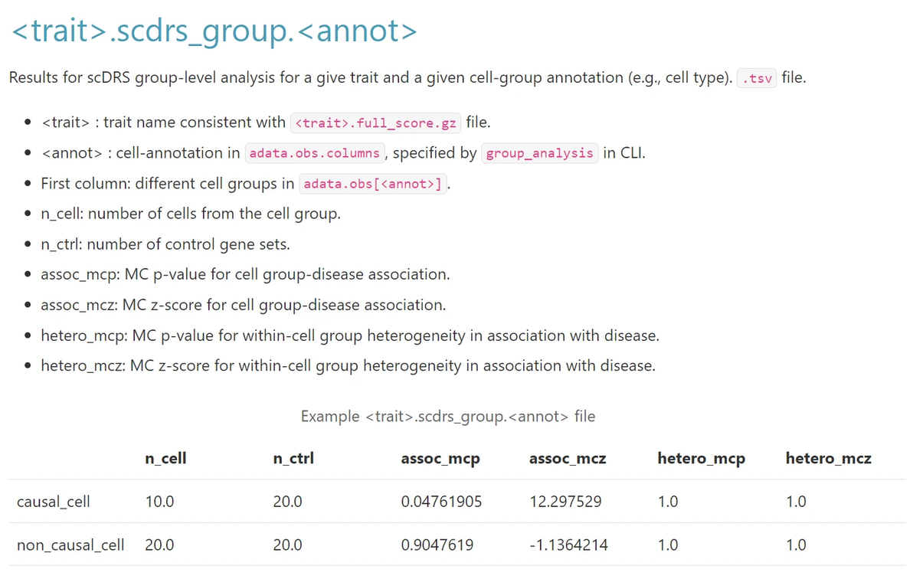This screenshot has width=913, height=579.
Task: Click the group_analysis code snippet
Action: point(539,153)
